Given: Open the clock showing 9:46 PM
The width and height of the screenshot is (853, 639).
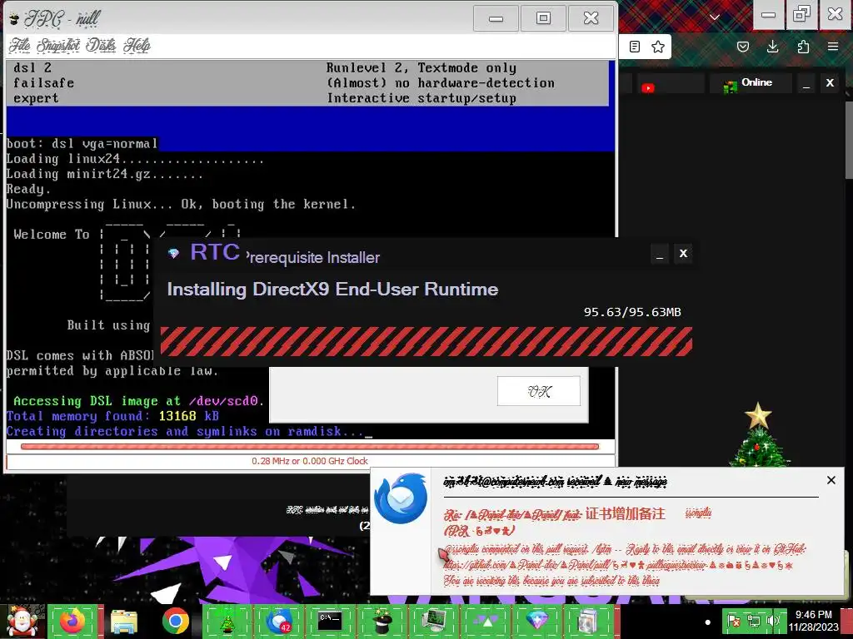Looking at the screenshot, I should pyautogui.click(x=813, y=621).
